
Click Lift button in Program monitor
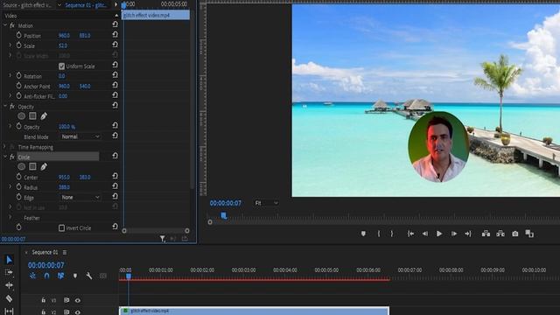point(486,234)
